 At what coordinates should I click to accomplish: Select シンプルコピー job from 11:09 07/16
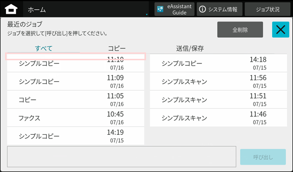coord(76,81)
